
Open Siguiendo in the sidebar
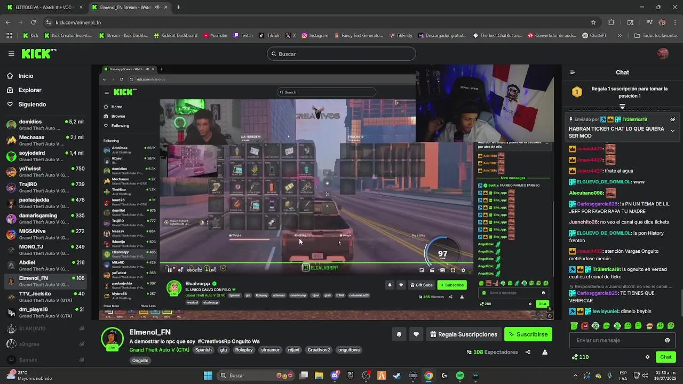(32, 105)
